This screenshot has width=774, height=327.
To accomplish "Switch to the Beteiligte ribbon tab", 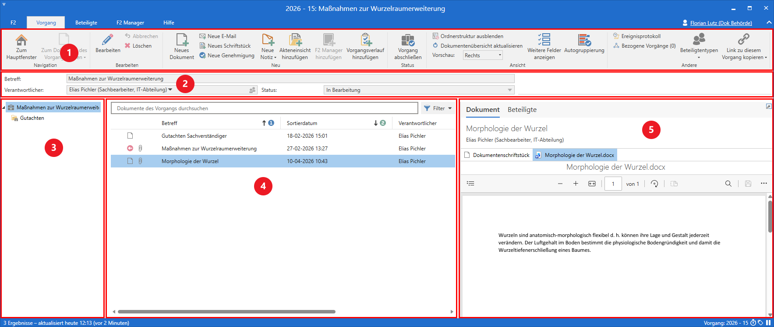I will pos(86,23).
